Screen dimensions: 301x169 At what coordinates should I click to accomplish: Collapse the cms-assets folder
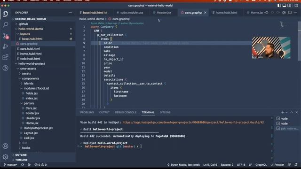[43, 69]
